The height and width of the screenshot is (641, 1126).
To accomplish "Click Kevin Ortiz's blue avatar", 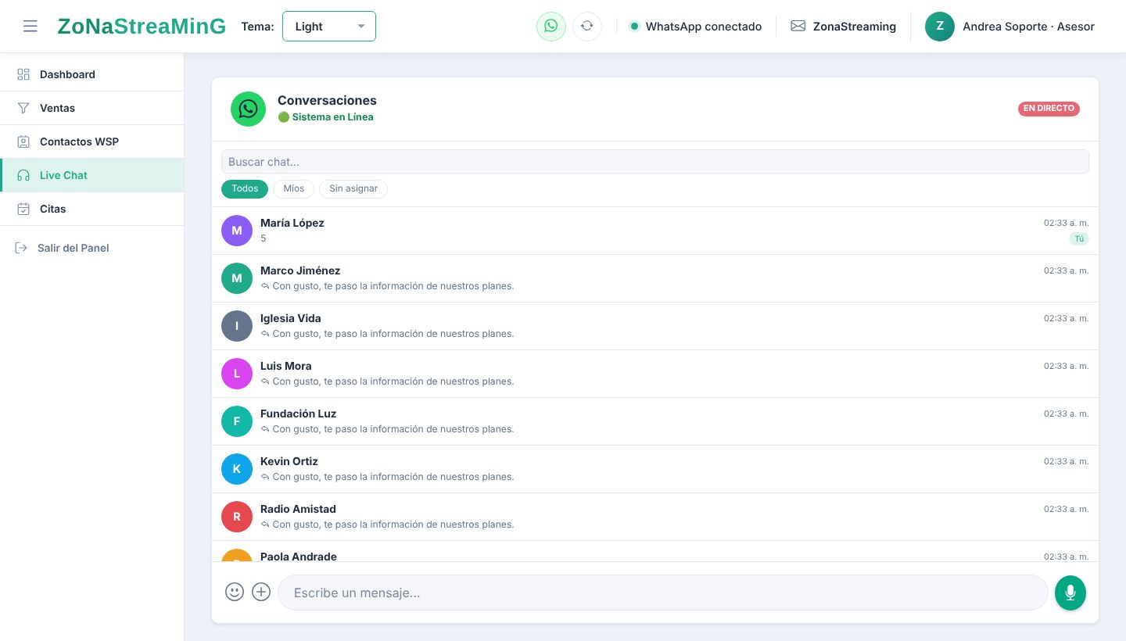I will (x=237, y=469).
